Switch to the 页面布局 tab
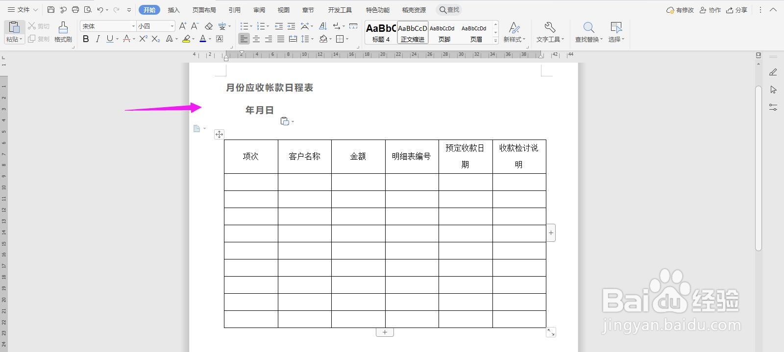Screen dimensions: 784x352 tap(204, 10)
